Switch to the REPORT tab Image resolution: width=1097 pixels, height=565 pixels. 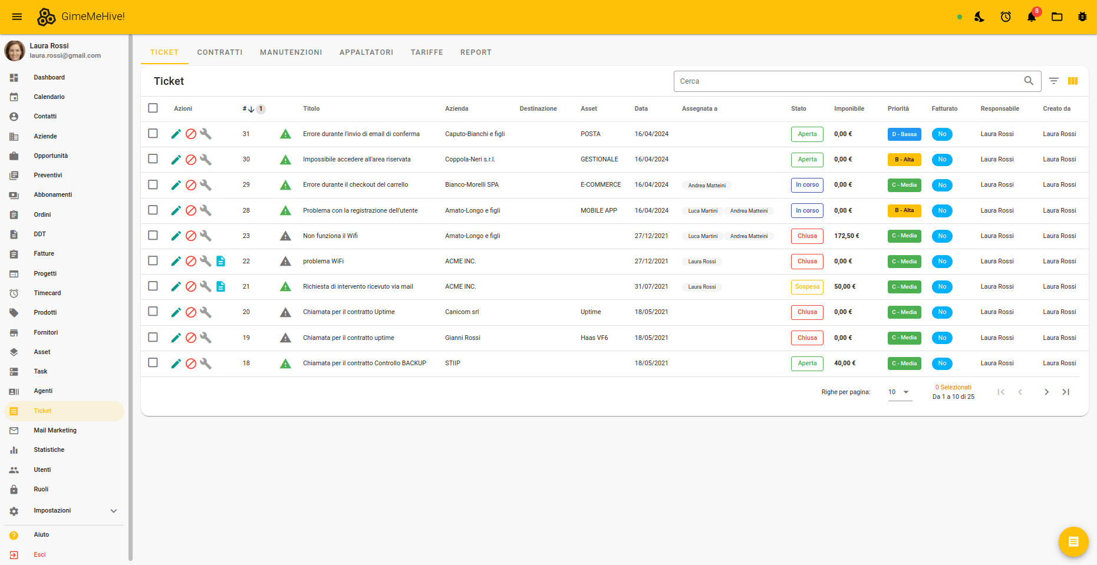[476, 52]
